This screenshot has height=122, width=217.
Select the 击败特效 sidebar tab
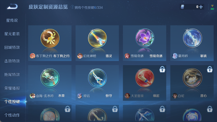coord(12,61)
